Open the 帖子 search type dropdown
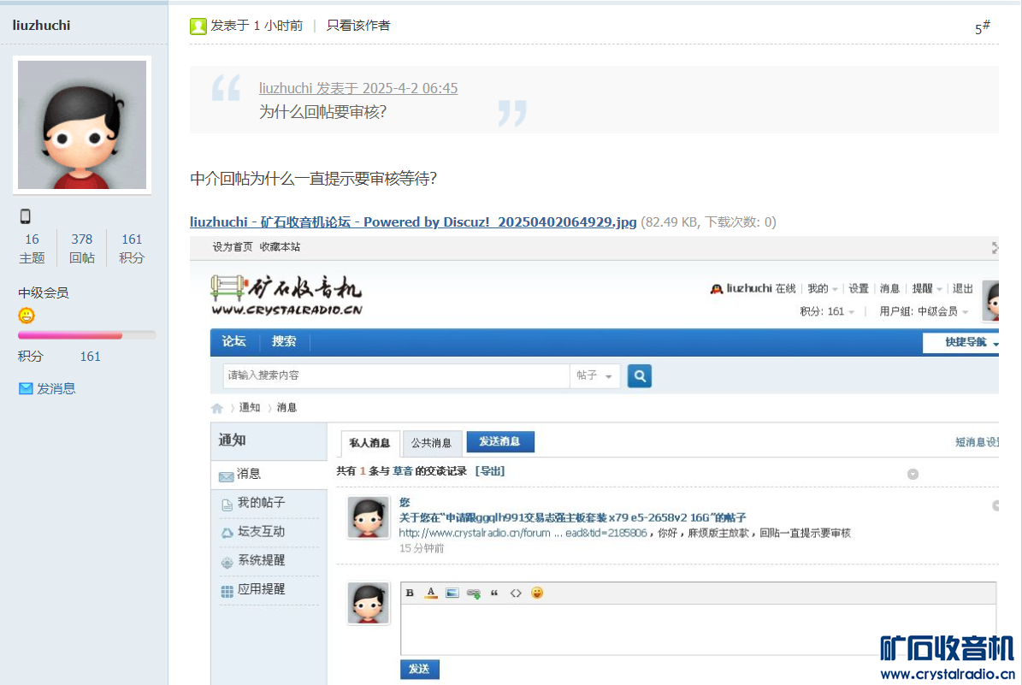Image resolution: width=1022 pixels, height=685 pixels. pos(594,375)
